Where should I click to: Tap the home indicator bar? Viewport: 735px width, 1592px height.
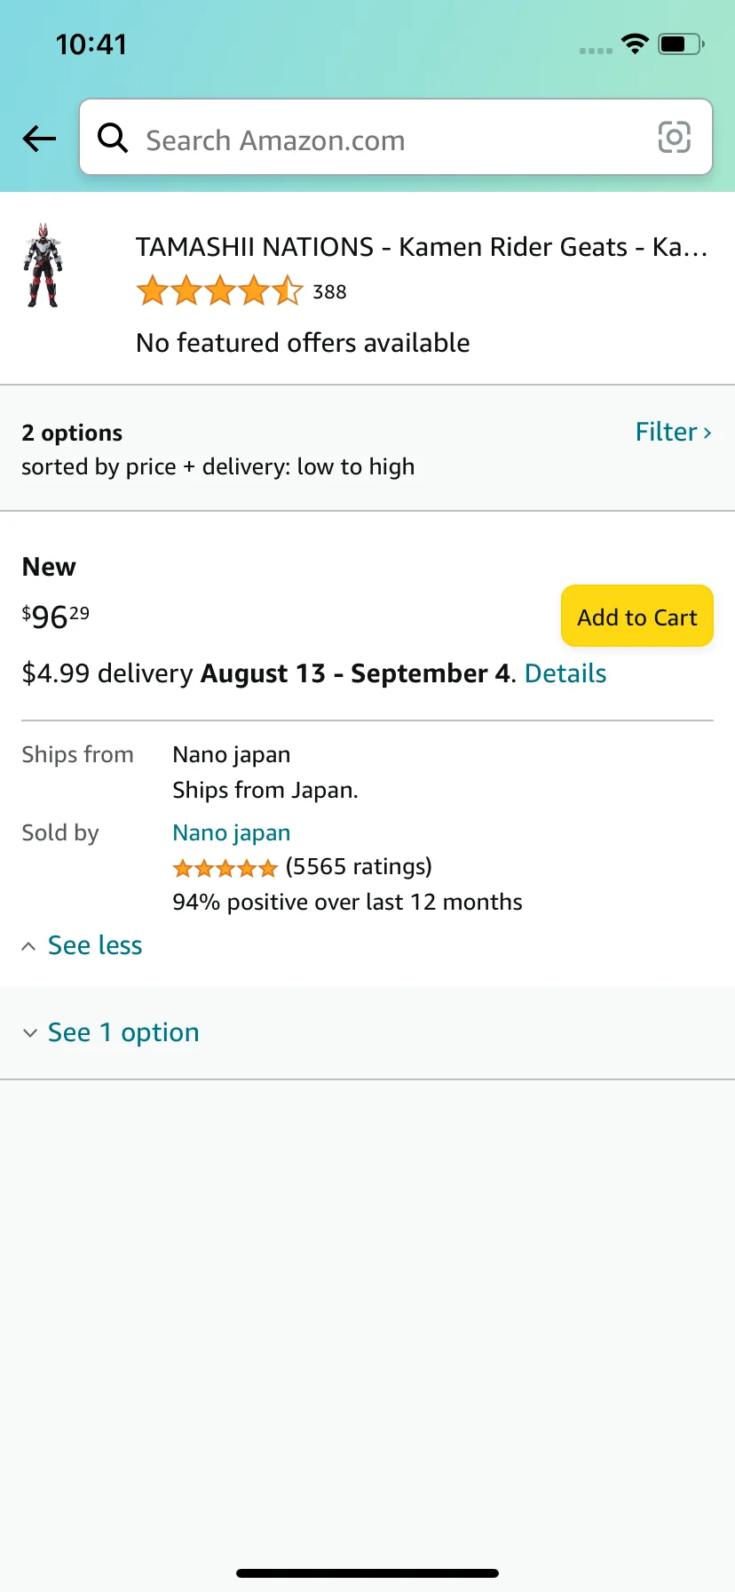pos(367,1572)
